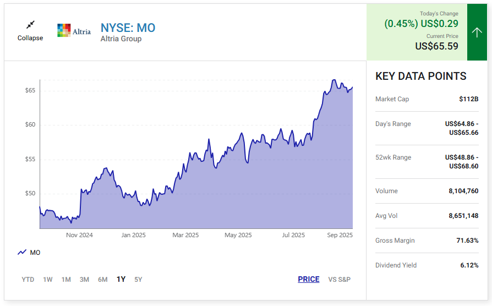The width and height of the screenshot is (492, 306).
Task: Select the 1Y time range
Action: pos(121,280)
